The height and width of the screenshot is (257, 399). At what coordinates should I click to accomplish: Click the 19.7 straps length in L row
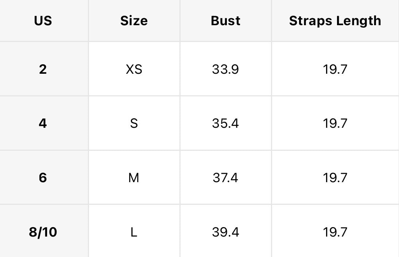(x=335, y=232)
